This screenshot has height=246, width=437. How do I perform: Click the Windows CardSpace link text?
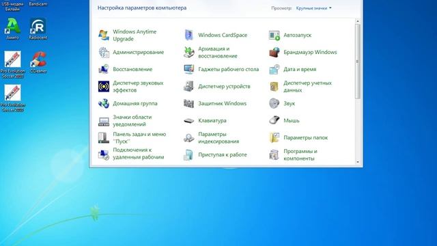click(223, 35)
